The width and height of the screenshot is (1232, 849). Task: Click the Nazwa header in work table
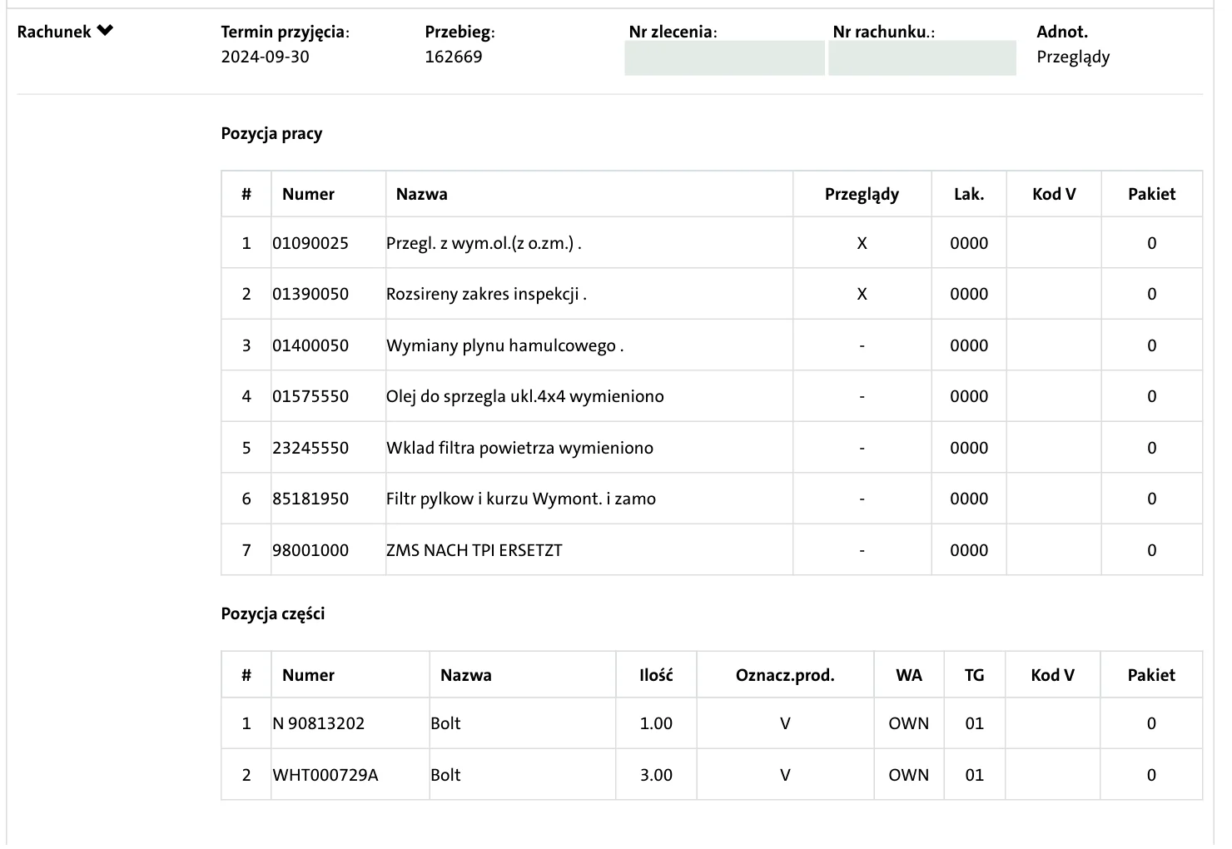point(422,194)
